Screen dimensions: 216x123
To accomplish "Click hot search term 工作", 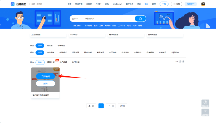I will tap(101, 26).
